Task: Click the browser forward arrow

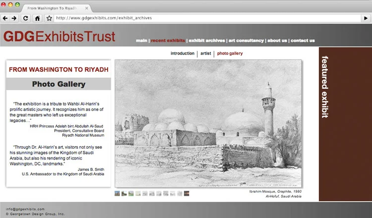Action: 14,18
